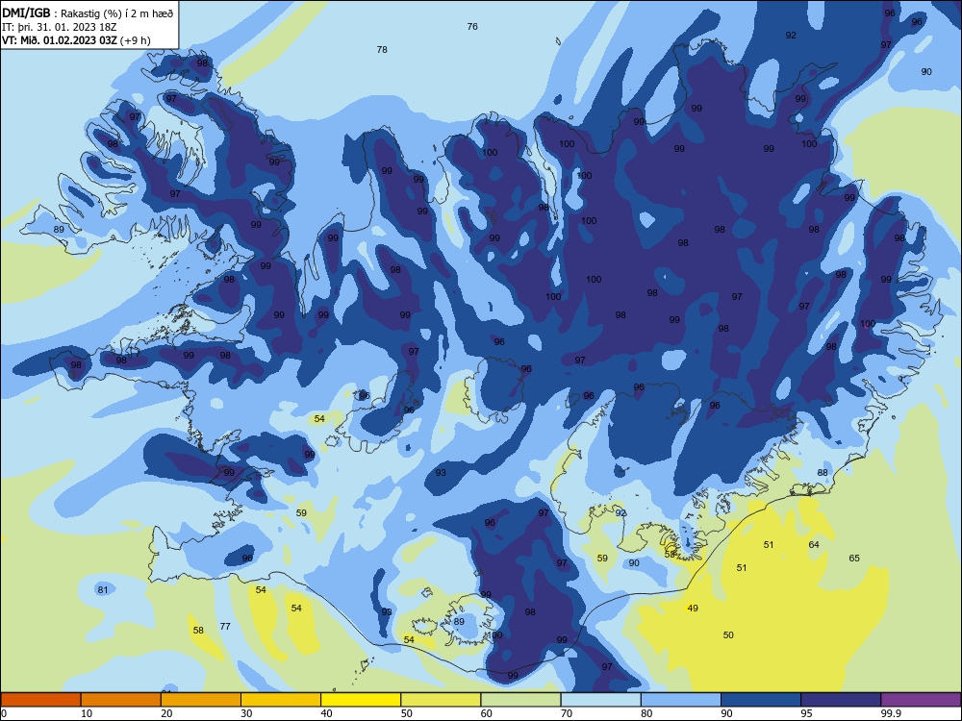Click the legend tick label 10
The width and height of the screenshot is (962, 721).
[87, 713]
